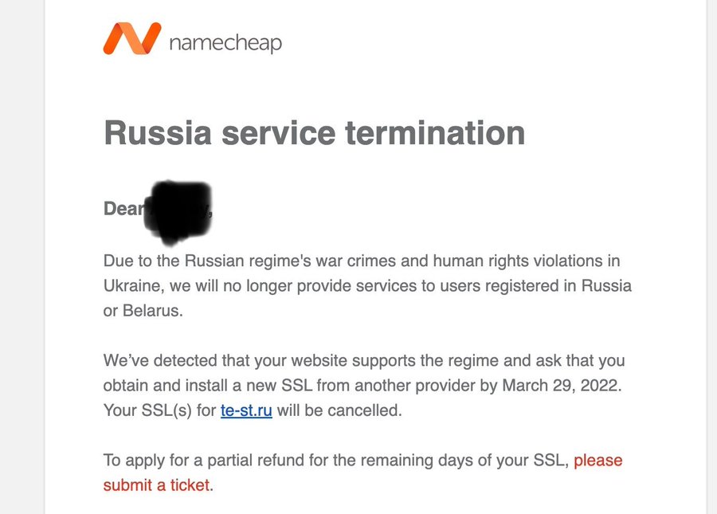Click 'termination' in the main heading

pos(435,132)
